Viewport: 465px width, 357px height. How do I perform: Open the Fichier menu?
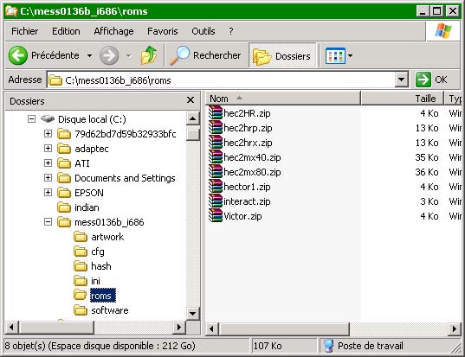point(24,31)
